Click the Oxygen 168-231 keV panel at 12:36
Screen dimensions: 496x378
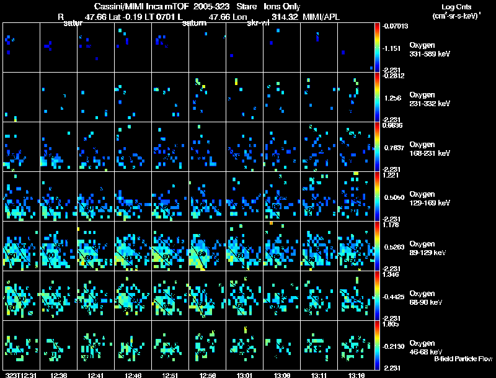point(58,147)
